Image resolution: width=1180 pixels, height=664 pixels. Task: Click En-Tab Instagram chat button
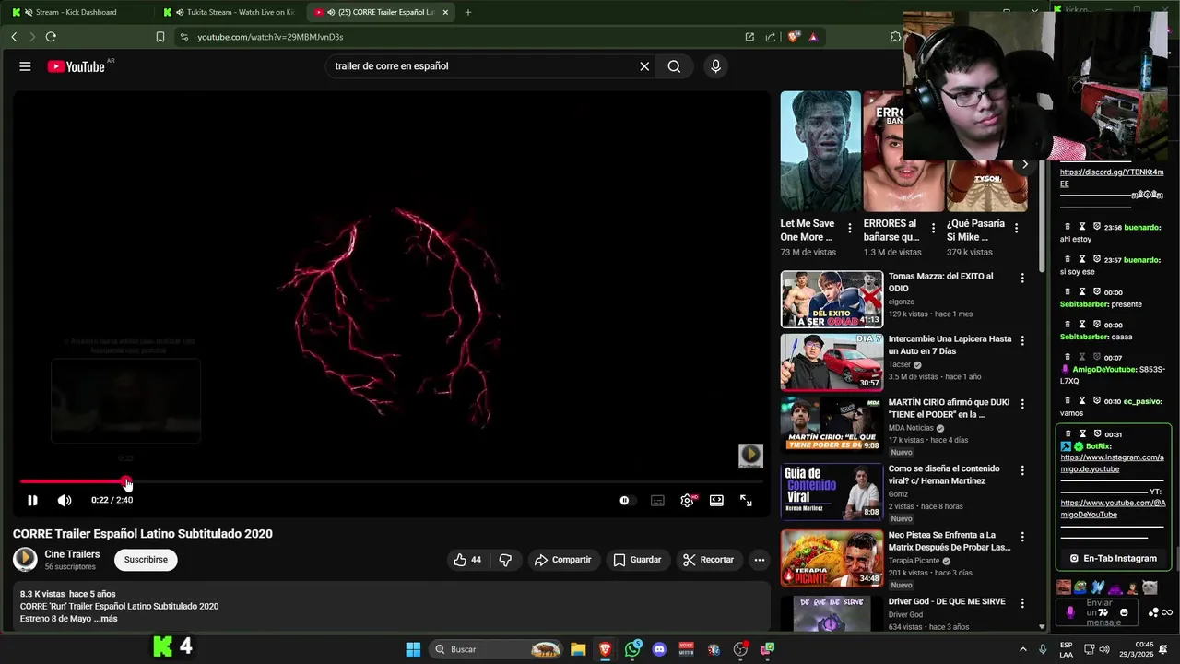tap(1113, 558)
